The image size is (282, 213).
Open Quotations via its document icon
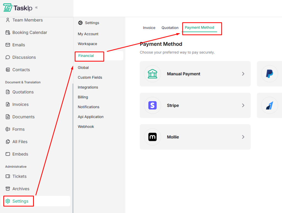click(8, 92)
